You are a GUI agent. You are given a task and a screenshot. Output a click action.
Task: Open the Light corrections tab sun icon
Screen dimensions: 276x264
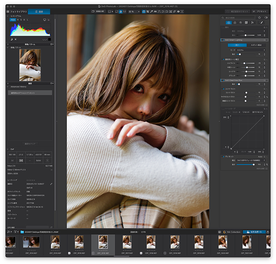pyautogui.click(x=229, y=22)
